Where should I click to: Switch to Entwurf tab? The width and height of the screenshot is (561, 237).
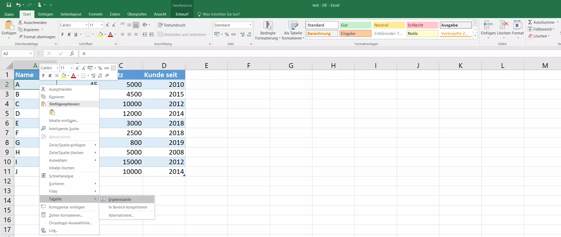[x=182, y=14]
